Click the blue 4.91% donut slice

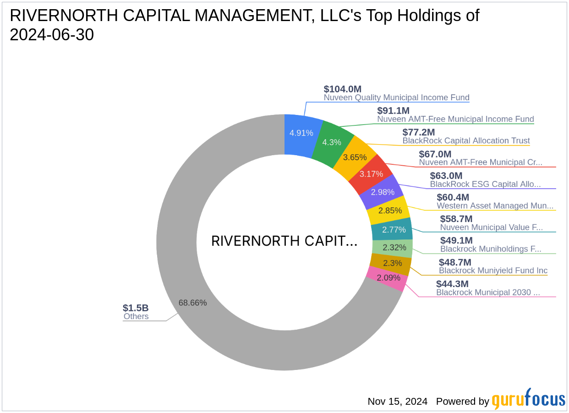[301, 133]
